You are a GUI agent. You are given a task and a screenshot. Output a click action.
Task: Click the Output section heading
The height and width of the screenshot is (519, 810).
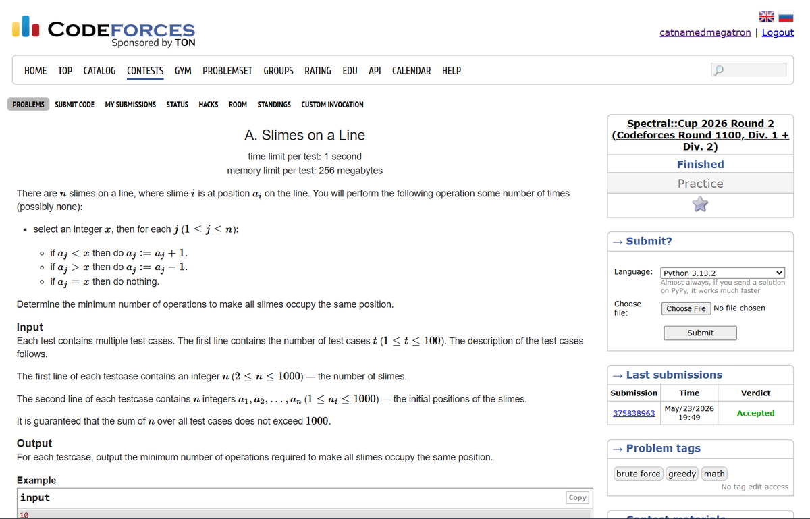[34, 443]
